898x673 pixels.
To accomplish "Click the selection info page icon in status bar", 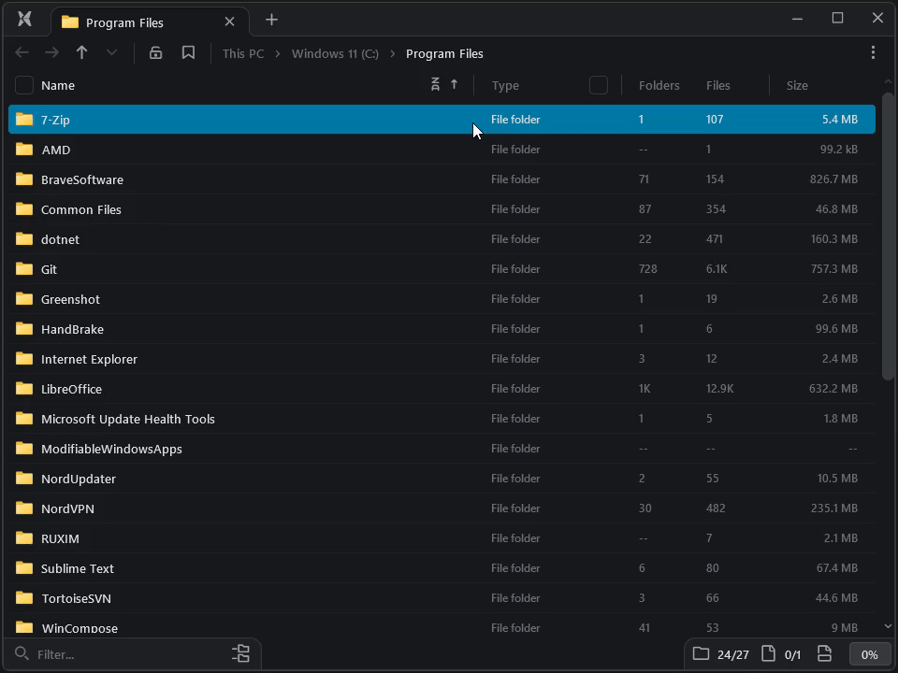I will point(825,653).
